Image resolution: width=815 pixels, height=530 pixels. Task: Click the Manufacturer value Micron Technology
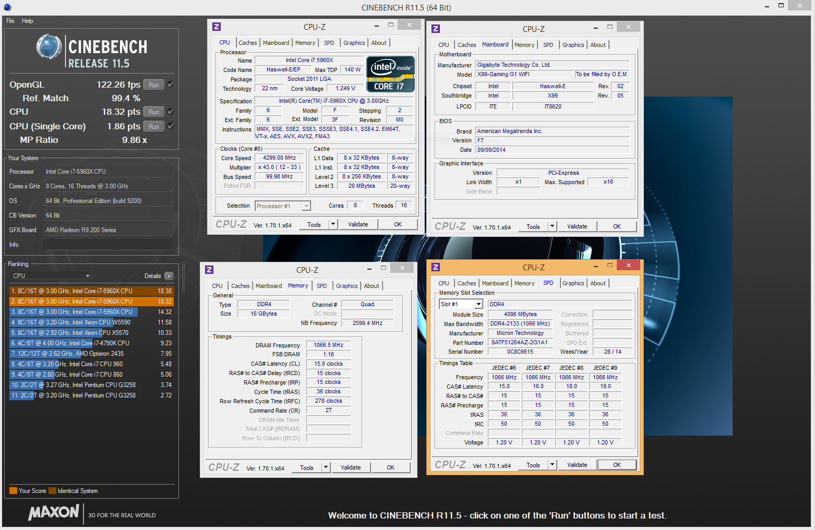(x=519, y=333)
